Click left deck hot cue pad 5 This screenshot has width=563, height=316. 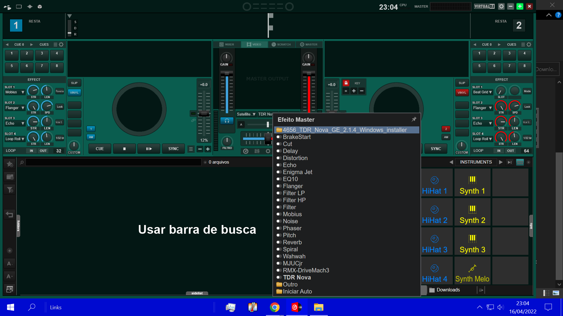(12, 67)
